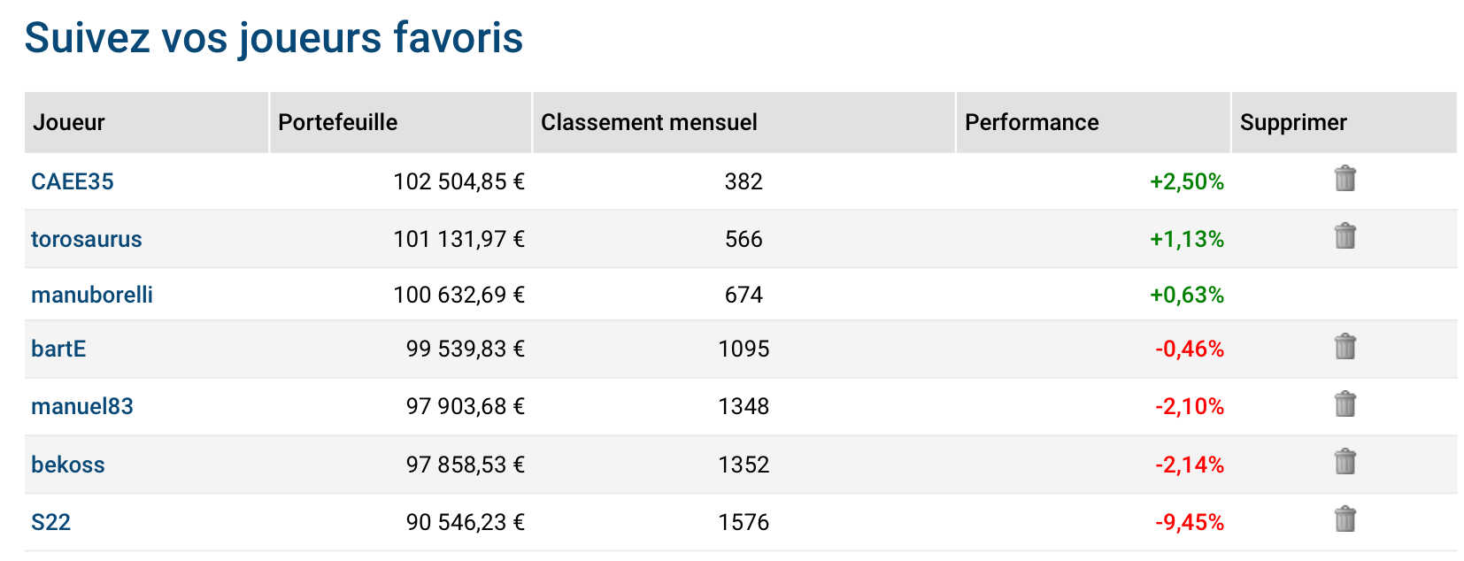Select CAEE35's portfolio value 102 504,85 €
The height and width of the screenshot is (561, 1464).
[x=459, y=181]
